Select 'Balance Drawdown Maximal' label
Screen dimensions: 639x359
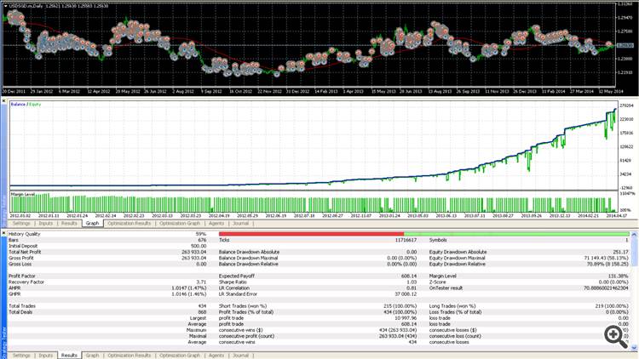[x=248, y=258]
